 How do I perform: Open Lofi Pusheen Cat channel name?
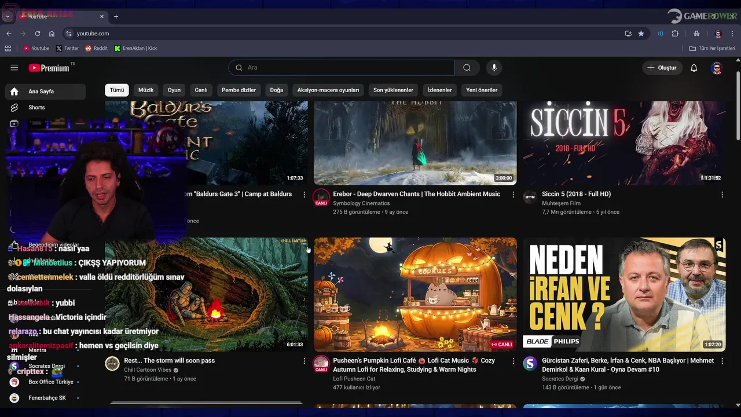click(354, 379)
